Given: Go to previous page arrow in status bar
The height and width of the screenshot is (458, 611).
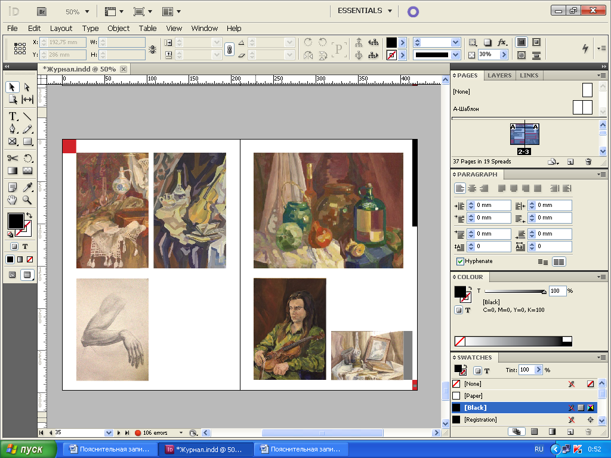Looking at the screenshot, I should click(51, 433).
